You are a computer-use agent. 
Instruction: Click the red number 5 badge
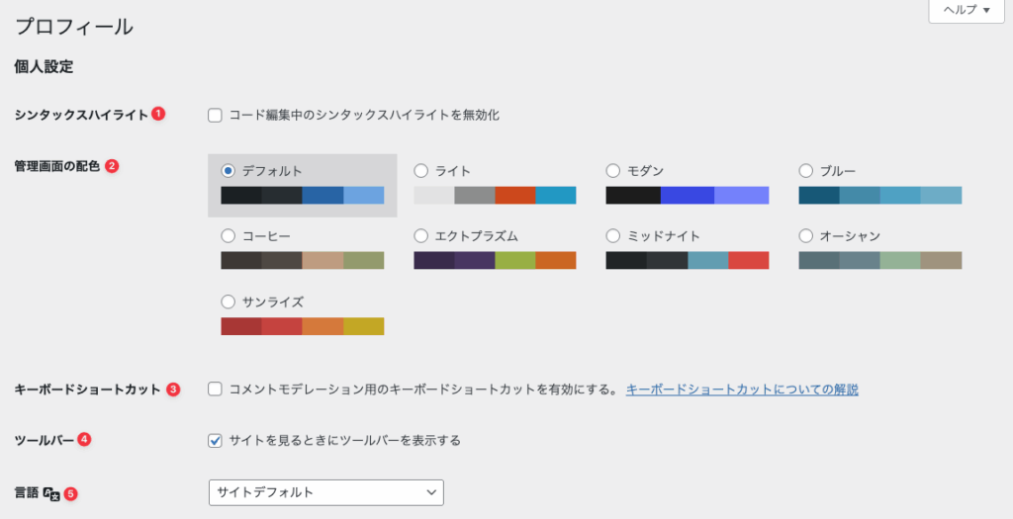point(70,492)
